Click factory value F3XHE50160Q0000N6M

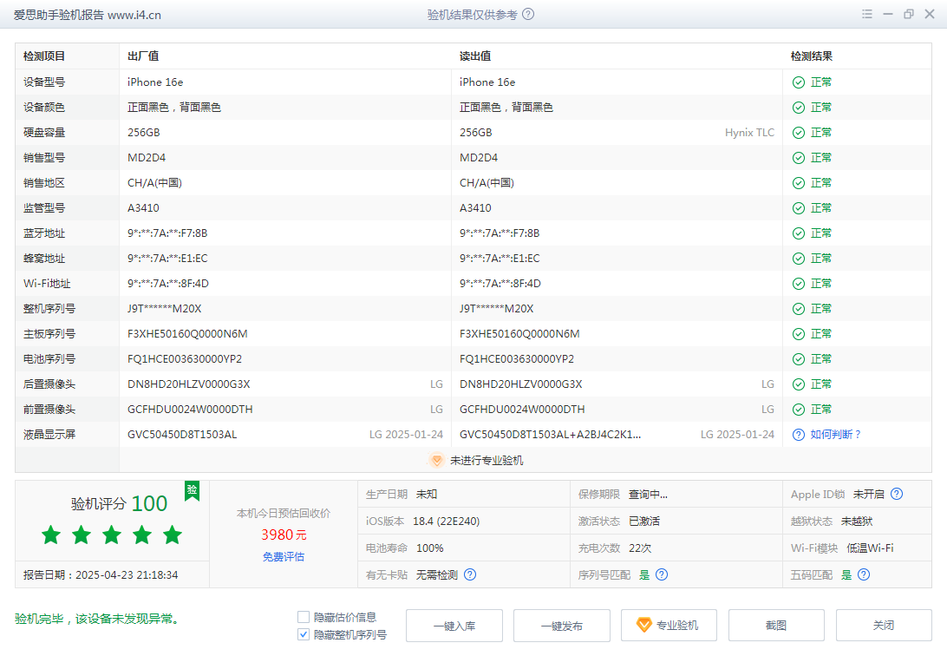coord(187,334)
